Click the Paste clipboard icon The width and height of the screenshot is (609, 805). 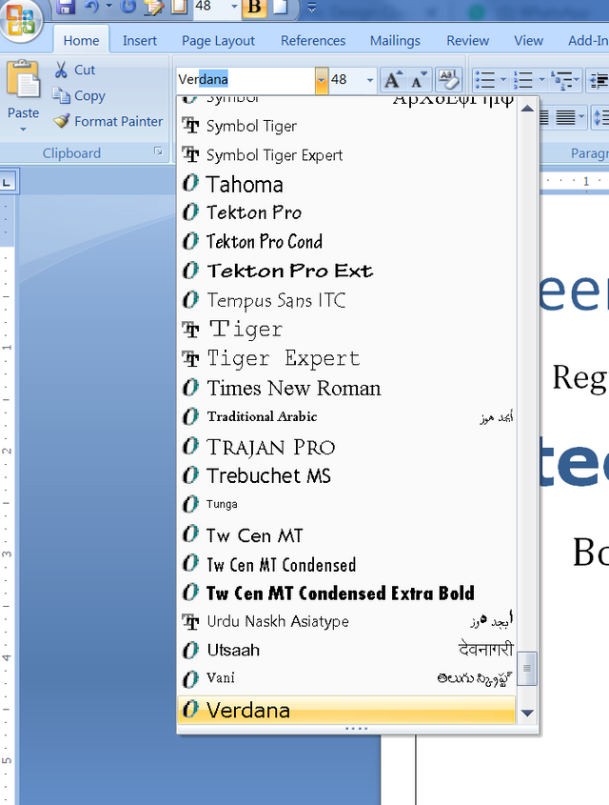tap(23, 80)
